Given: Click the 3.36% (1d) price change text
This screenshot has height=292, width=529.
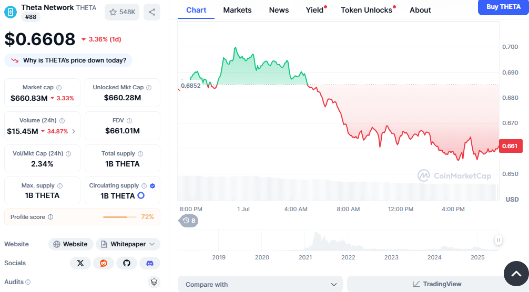Looking at the screenshot, I should (105, 39).
